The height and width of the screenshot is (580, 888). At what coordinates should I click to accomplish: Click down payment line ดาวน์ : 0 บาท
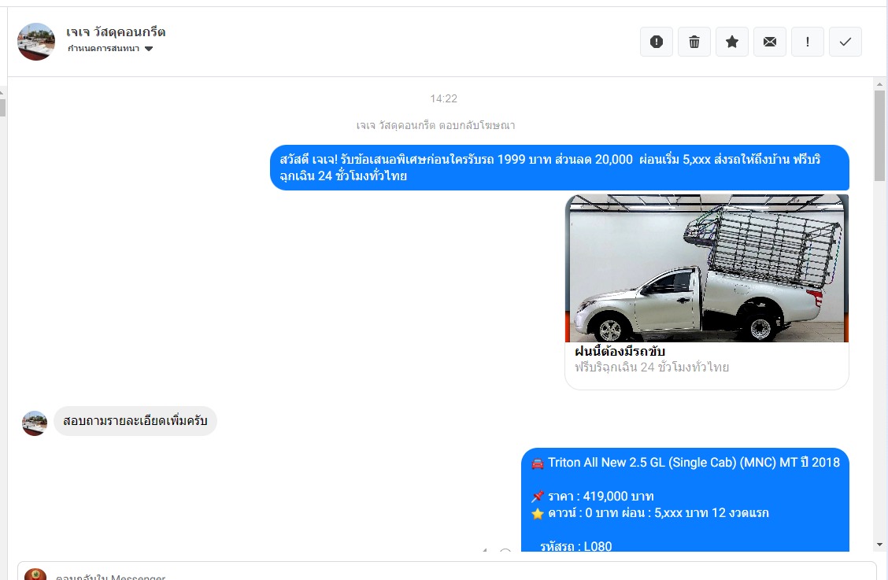(650, 513)
